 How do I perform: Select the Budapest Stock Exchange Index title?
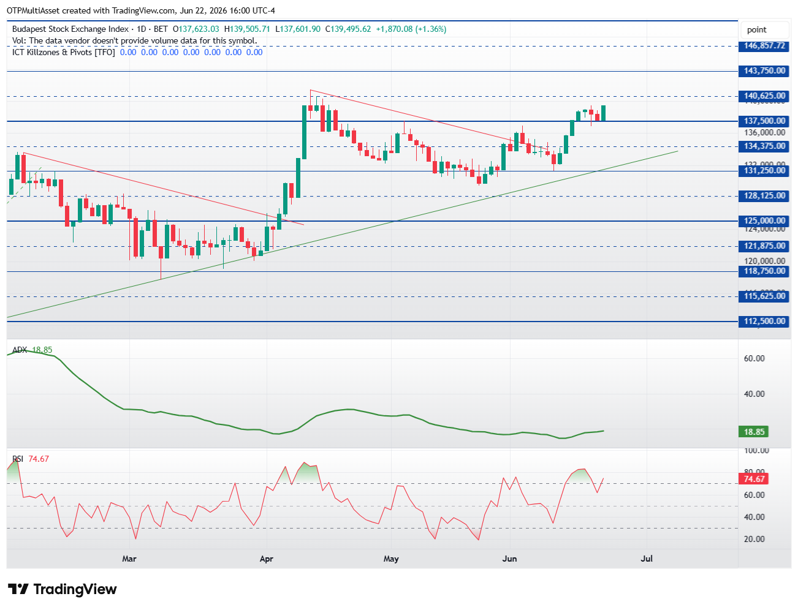click(x=70, y=29)
